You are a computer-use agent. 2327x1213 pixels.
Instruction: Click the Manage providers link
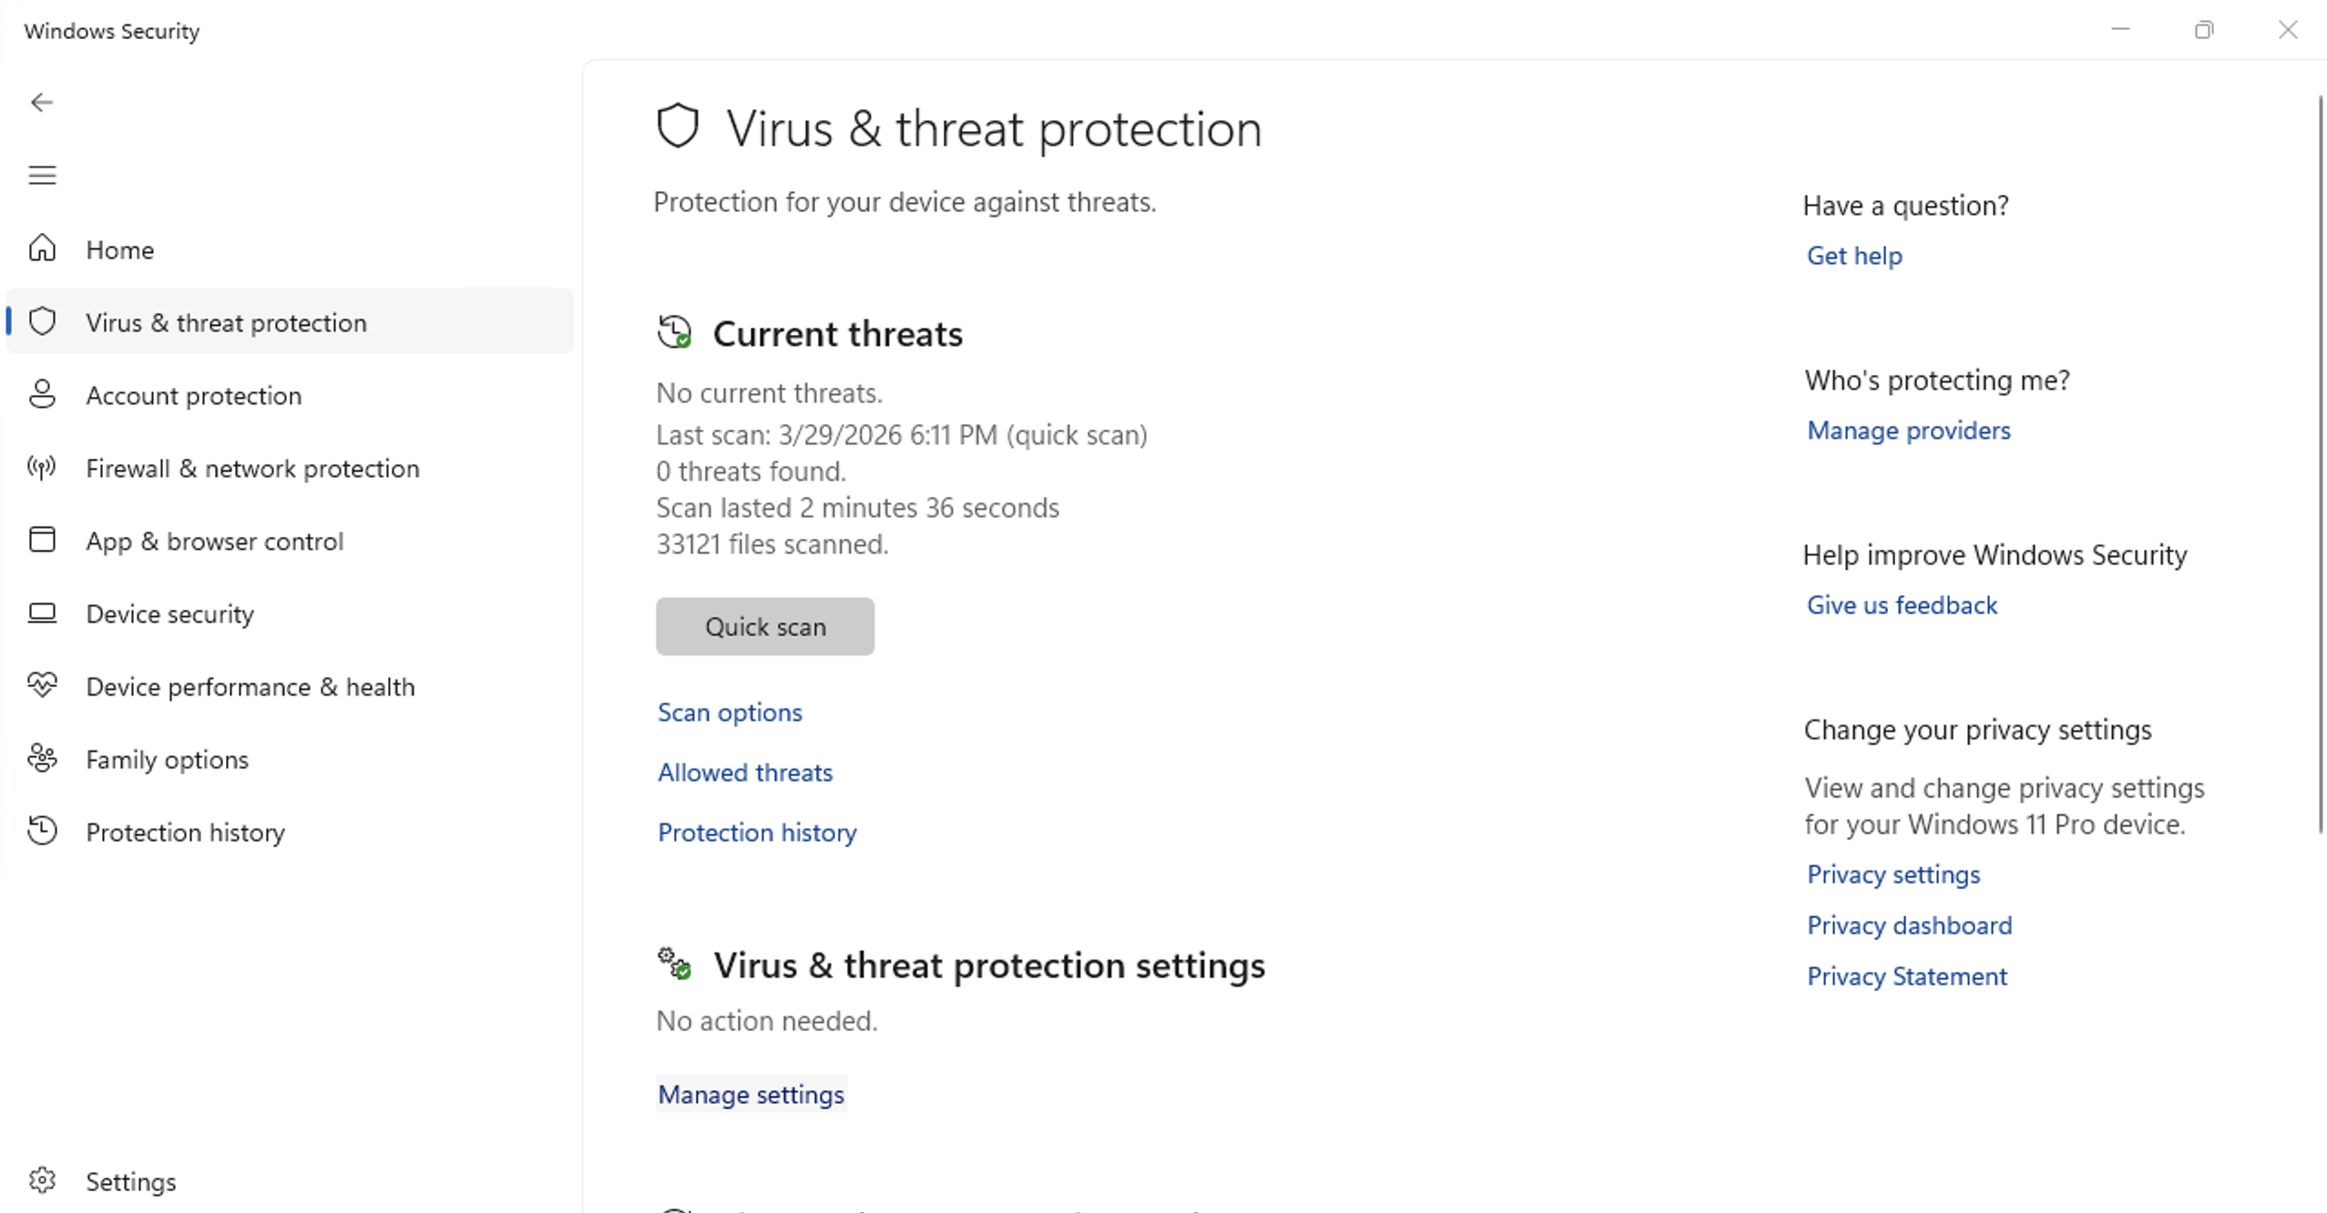pos(1908,431)
